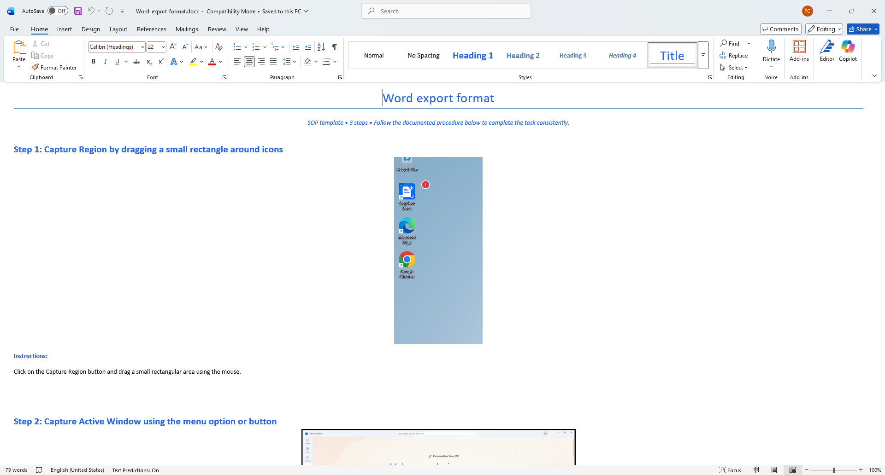Open Editing mode dropdown
The image size is (885, 475).
(824, 29)
